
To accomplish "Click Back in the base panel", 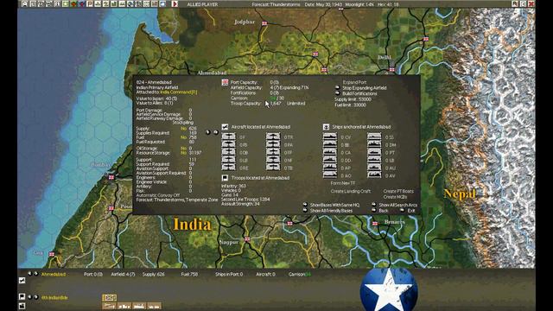I will [383, 211].
